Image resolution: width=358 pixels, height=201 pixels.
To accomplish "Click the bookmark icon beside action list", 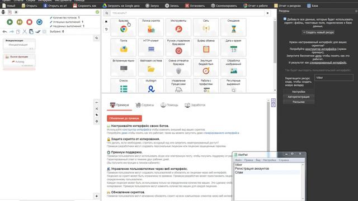I will (106, 22).
